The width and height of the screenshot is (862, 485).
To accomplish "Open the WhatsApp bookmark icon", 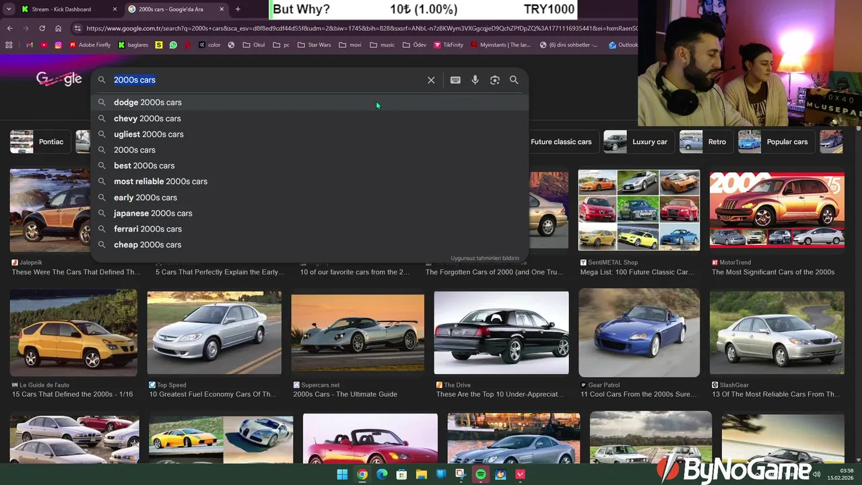I will click(x=174, y=45).
